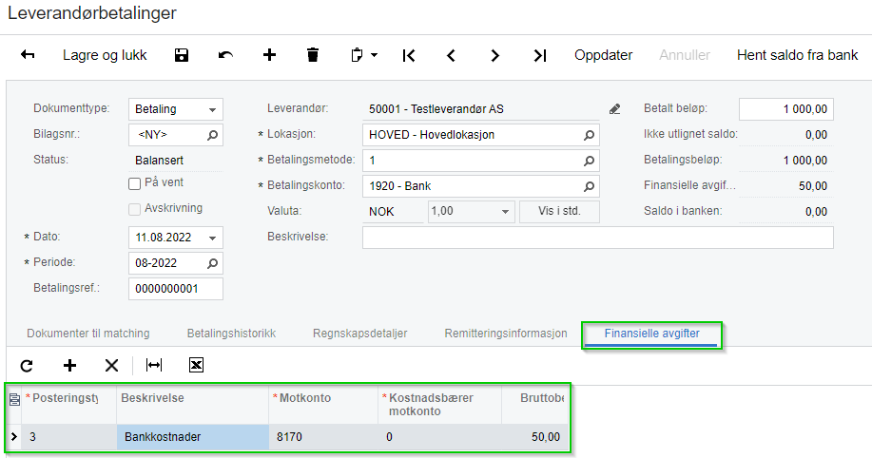The width and height of the screenshot is (872, 458).
Task: Go to the last record icon
Action: point(540,55)
